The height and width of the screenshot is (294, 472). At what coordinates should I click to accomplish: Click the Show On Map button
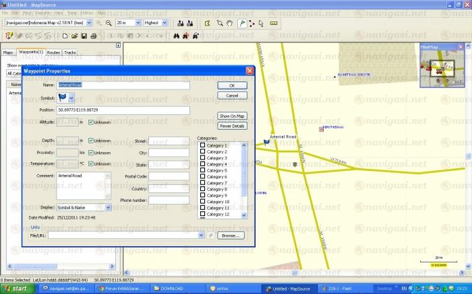coord(232,116)
